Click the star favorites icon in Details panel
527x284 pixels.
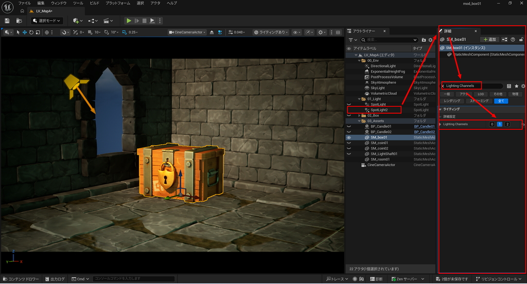517,86
